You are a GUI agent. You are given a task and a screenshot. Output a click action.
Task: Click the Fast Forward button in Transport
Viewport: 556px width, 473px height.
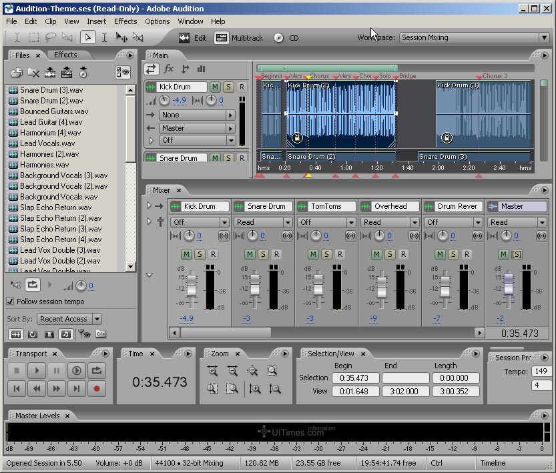(56, 389)
